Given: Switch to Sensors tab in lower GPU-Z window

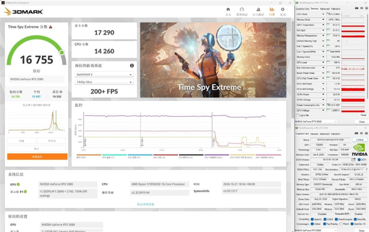Looking at the screenshot, I should click(314, 134).
